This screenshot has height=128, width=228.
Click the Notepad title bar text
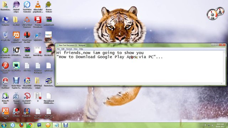[72, 45]
